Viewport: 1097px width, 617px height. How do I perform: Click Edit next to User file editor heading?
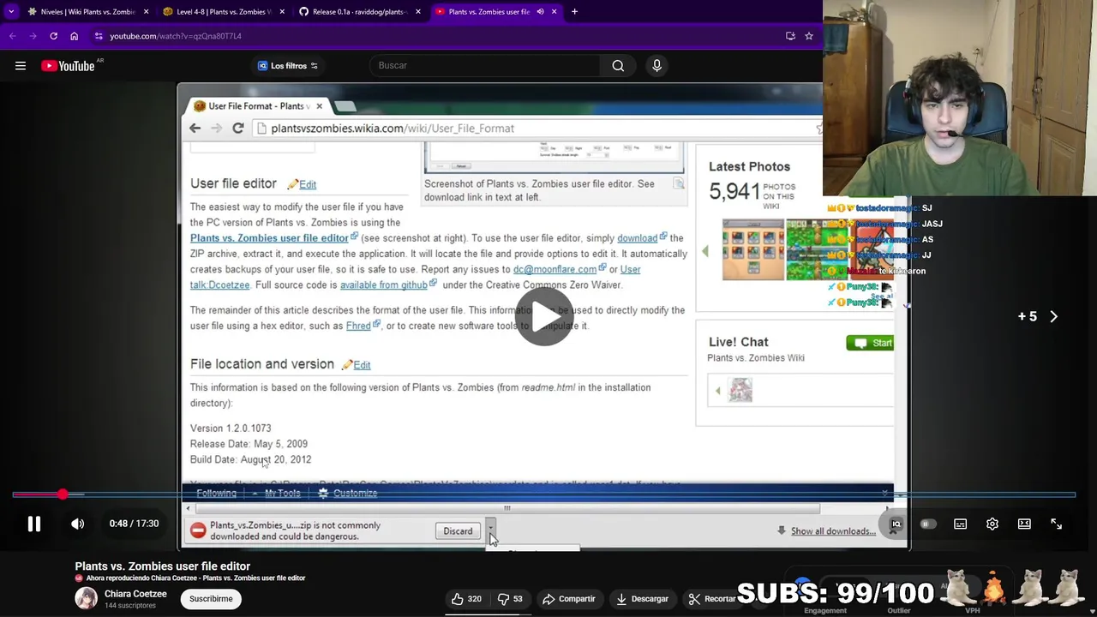coord(307,185)
